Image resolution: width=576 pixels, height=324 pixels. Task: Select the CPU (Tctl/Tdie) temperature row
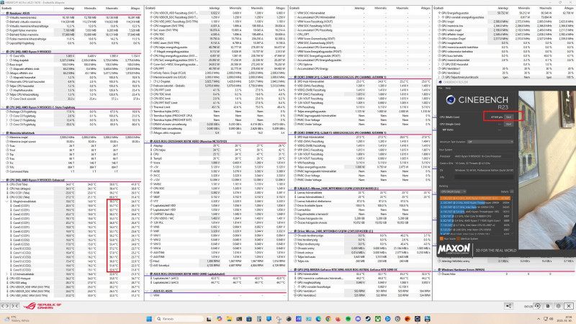(x=71, y=184)
